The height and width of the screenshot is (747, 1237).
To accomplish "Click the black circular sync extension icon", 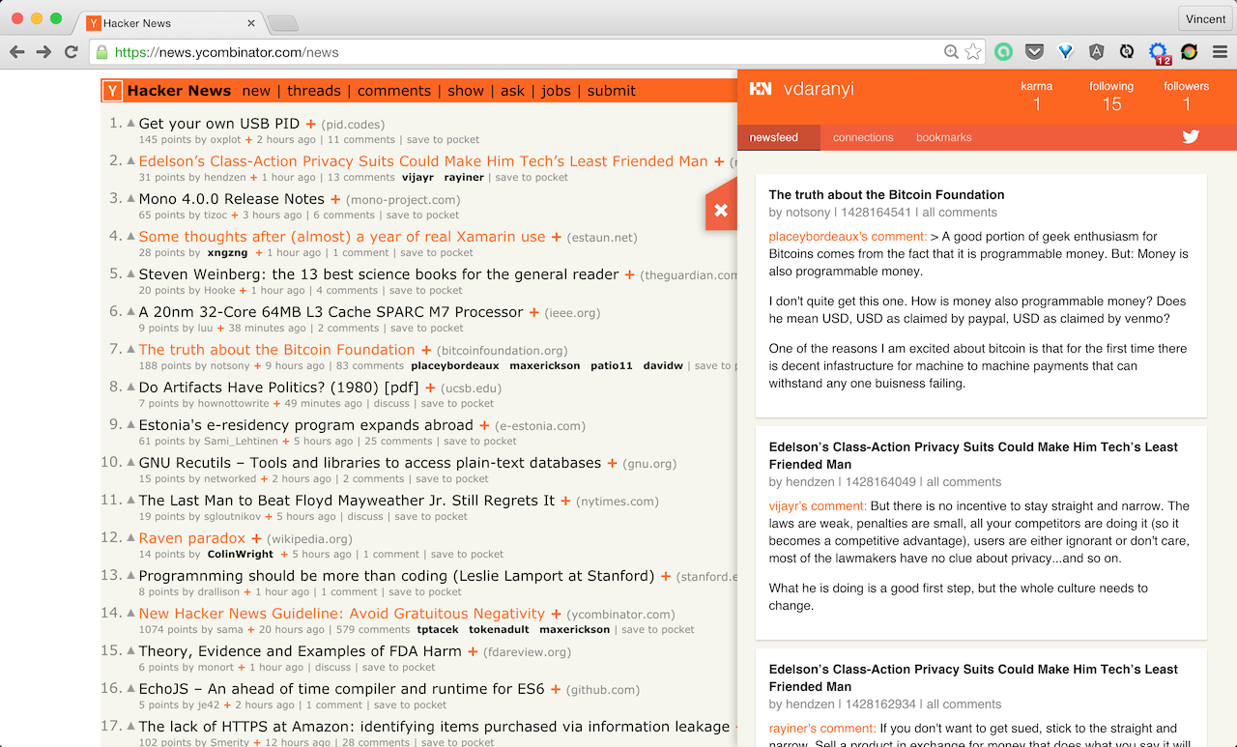I will tap(1126, 52).
